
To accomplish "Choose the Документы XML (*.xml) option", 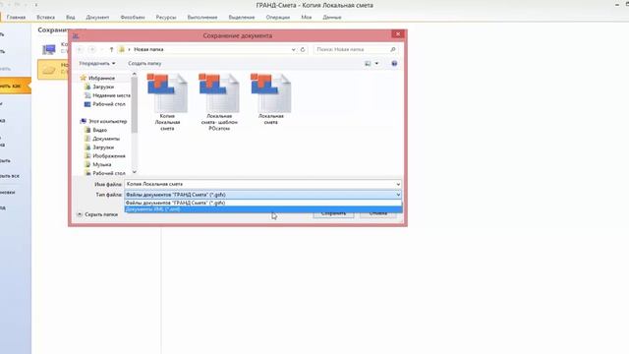I will 263,209.
